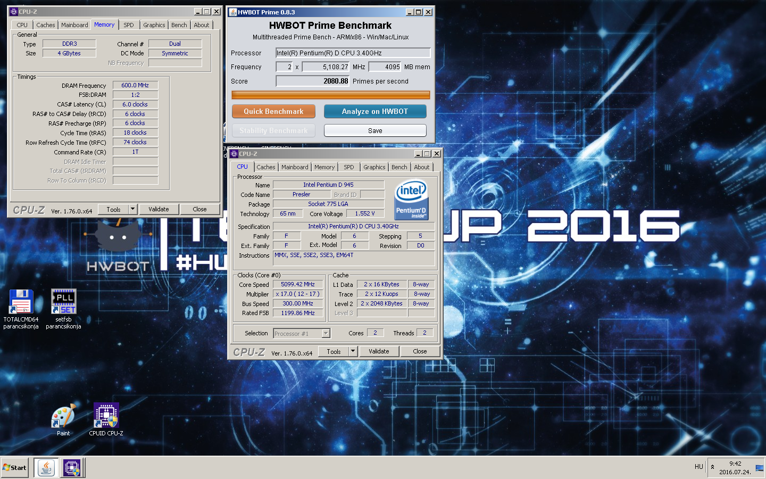
Task: Click Tools button in memory CPU-Z window
Action: [114, 209]
